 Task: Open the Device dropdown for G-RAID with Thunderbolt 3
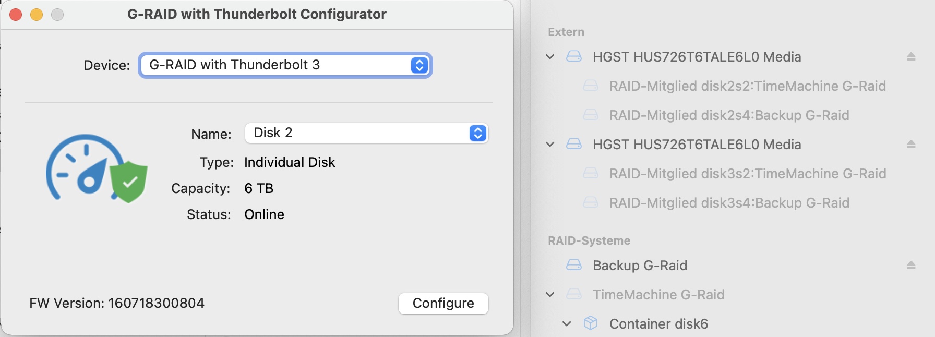[x=285, y=65]
